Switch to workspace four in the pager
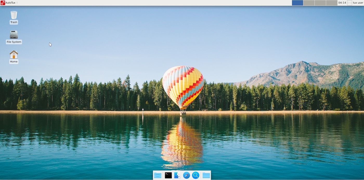Image resolution: width=364 pixels, height=180 pixels. tap(331, 3)
